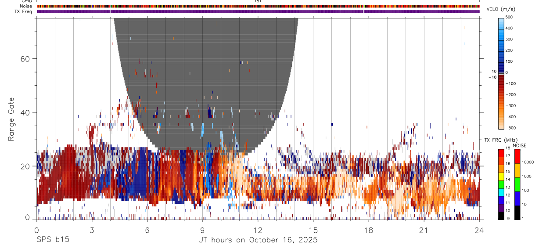The image size is (539, 249).
Task: Click the -100 tick on velocity colorbar
Action: click(x=511, y=84)
